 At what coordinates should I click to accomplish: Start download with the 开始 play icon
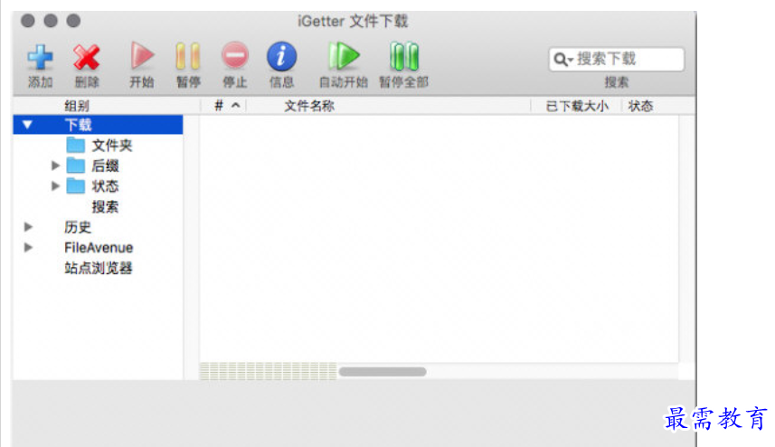[x=142, y=56]
